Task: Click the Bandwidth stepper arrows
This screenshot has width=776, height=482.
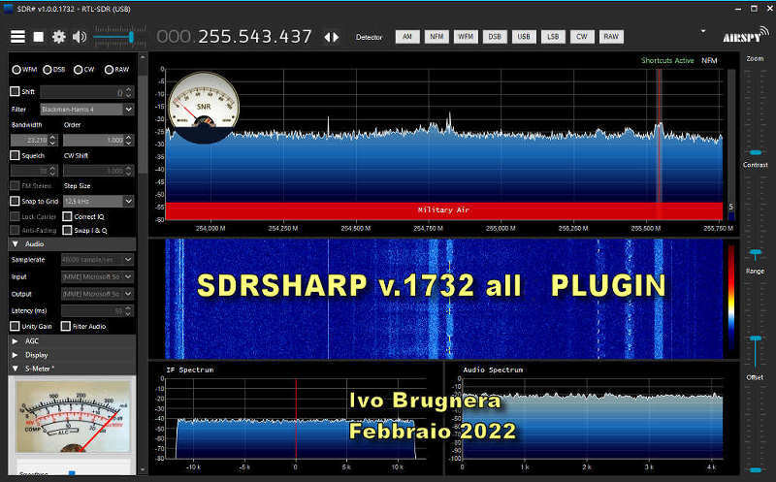Action: (x=53, y=141)
